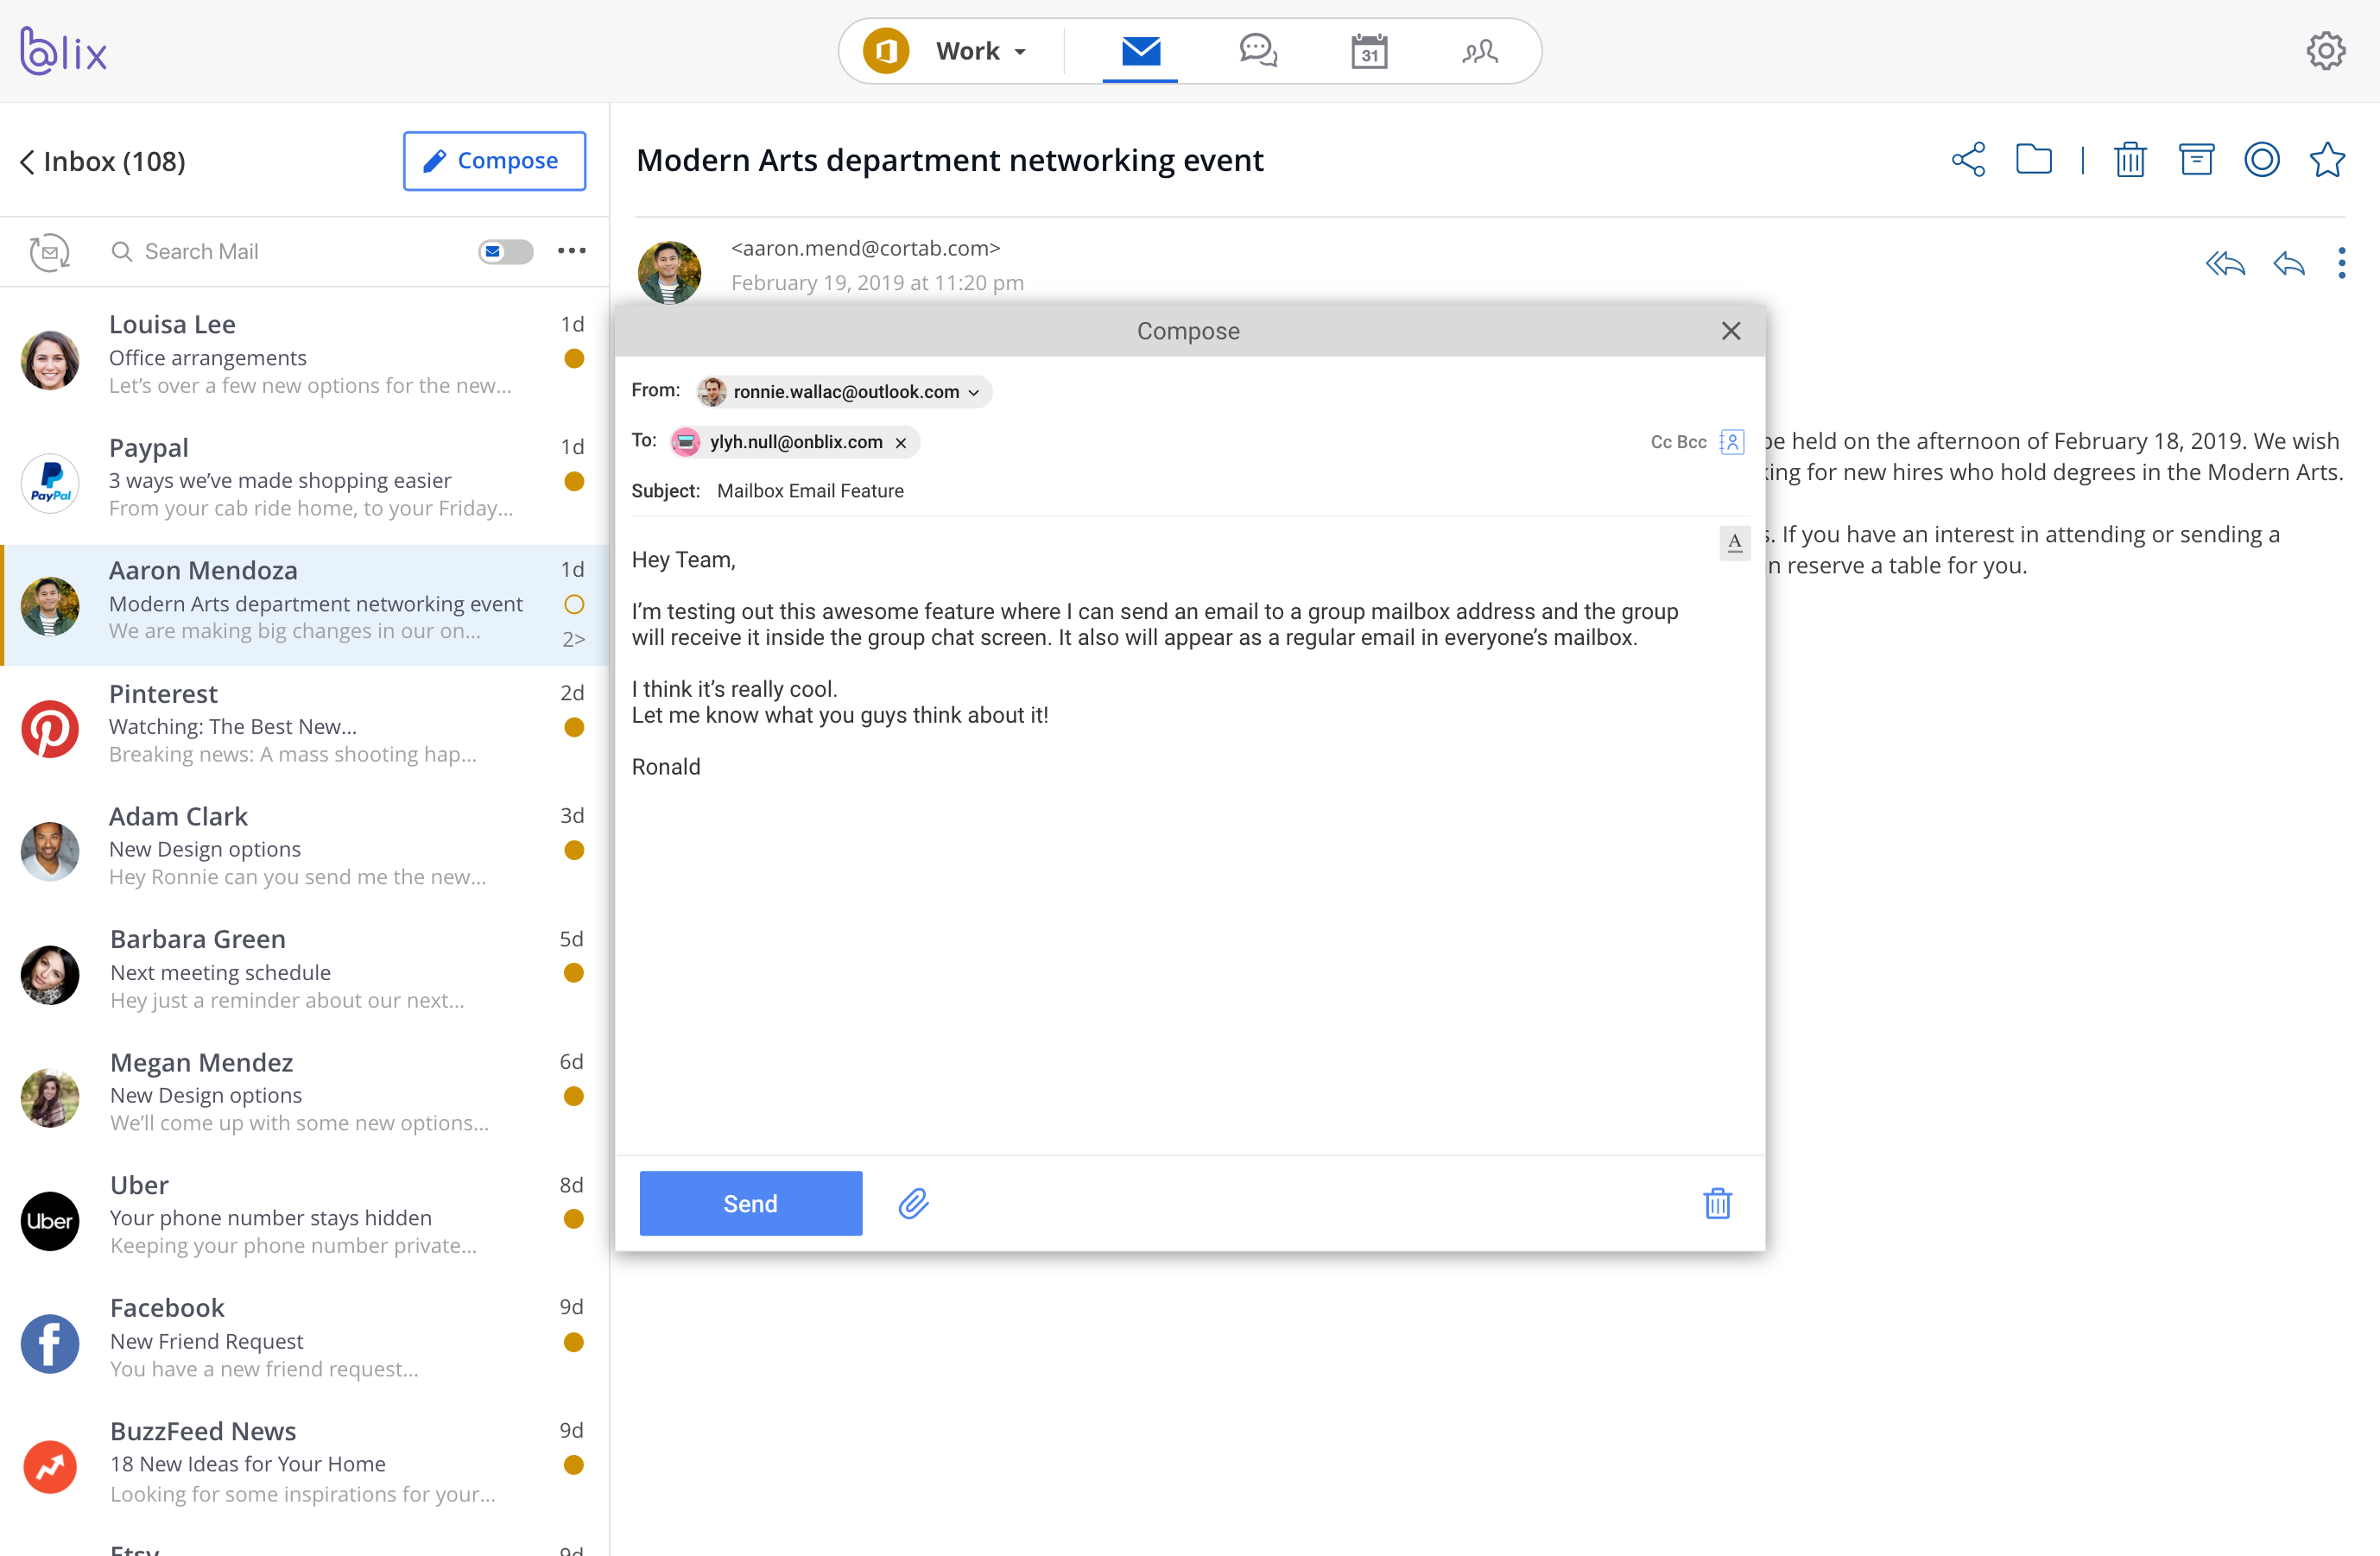
Task: Open the Contacts people tab
Action: [1479, 51]
